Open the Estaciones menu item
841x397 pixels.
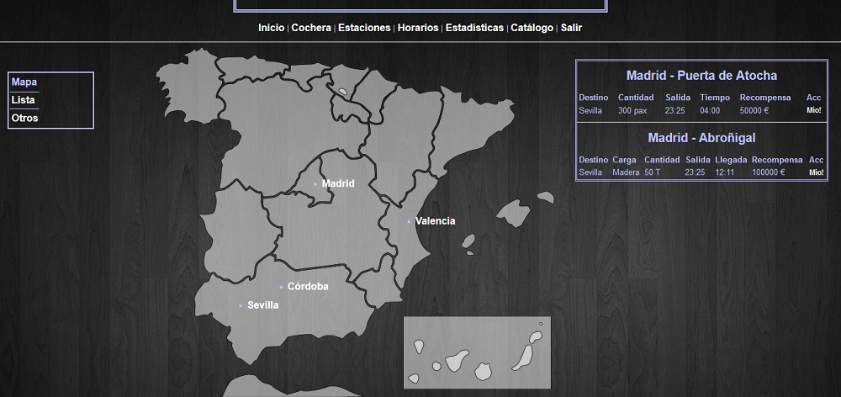364,28
